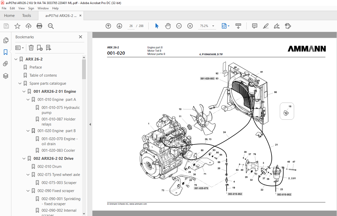Image resolution: width=337 pixels, height=216 pixels.
Task: Click the 001-020-083 reference box in diagram
Action: (x=208, y=79)
